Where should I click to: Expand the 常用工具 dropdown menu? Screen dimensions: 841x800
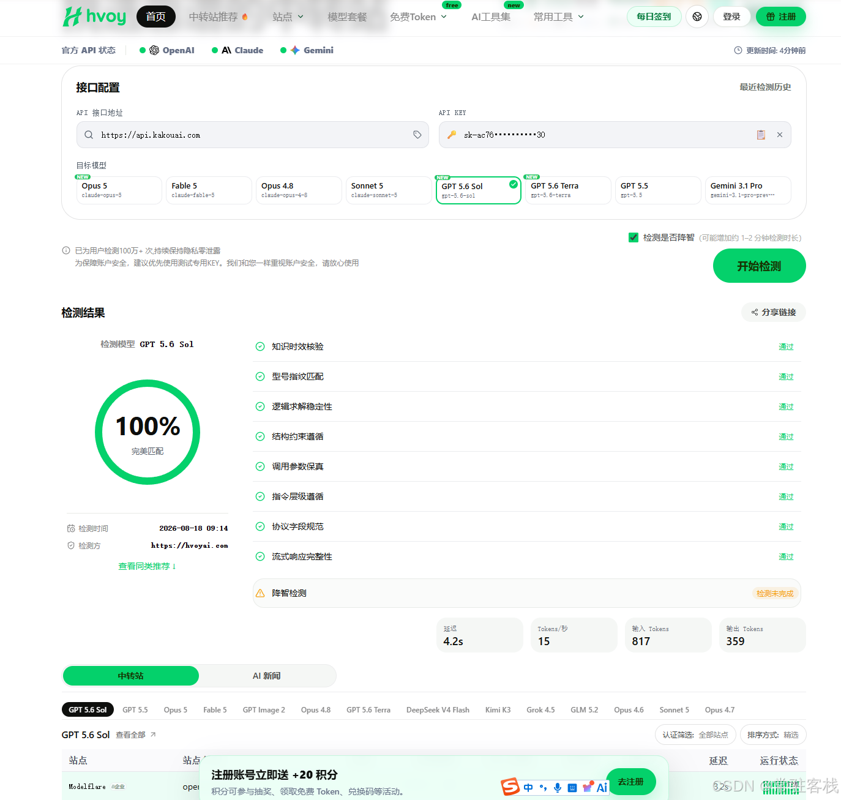point(559,17)
